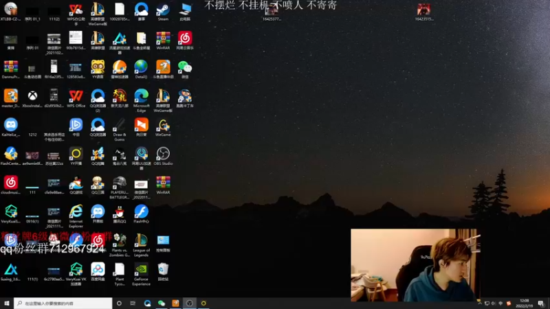
Task: Launch the Plants vs. Zombies shortcut
Action: pos(119,245)
